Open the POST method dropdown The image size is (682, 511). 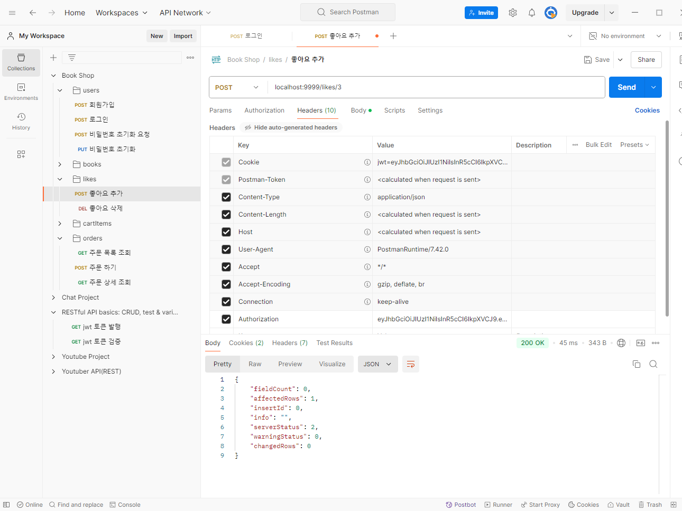click(238, 87)
